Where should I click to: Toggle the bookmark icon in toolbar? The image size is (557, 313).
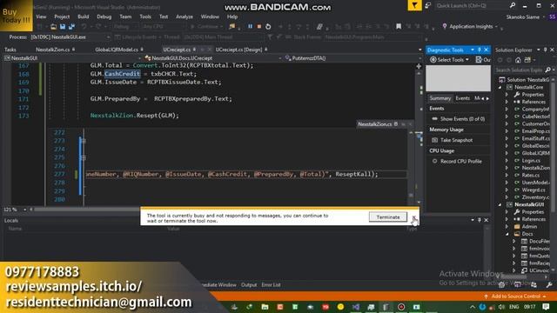[x=399, y=26]
